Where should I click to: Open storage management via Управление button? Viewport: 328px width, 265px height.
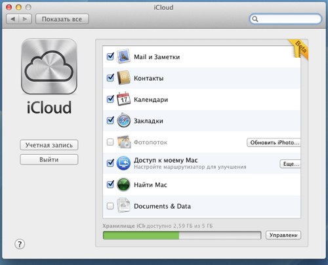[x=283, y=235]
